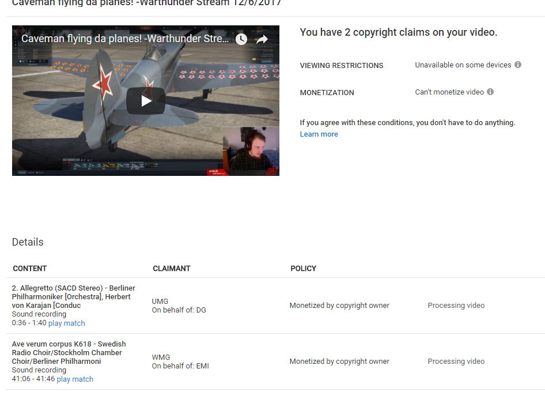
Task: Click UMG claimant text
Action: [x=160, y=301]
